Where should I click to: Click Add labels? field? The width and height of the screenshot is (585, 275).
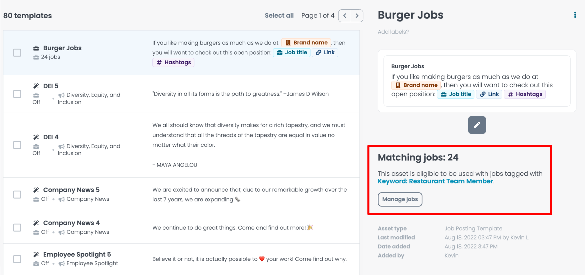pos(393,32)
